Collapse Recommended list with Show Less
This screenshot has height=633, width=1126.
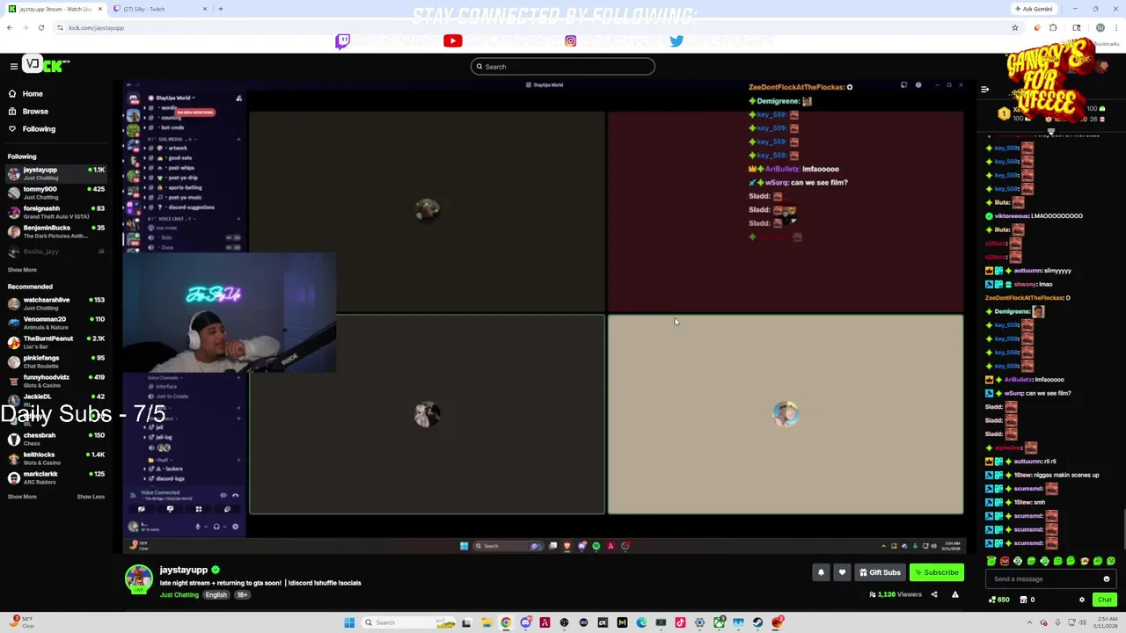91,497
